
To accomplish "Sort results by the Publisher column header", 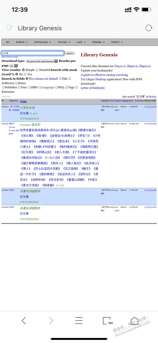I will 105,101.
